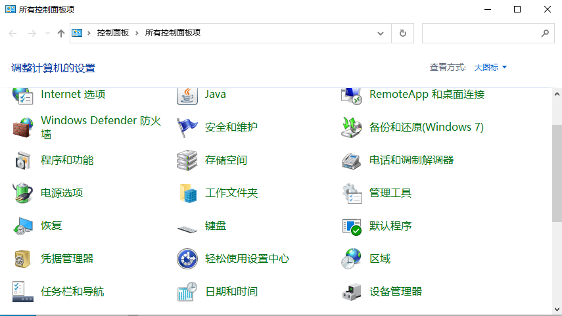This screenshot has width=562, height=316.
Task: Open the Internet 选项 globe icon
Action: click(22, 95)
